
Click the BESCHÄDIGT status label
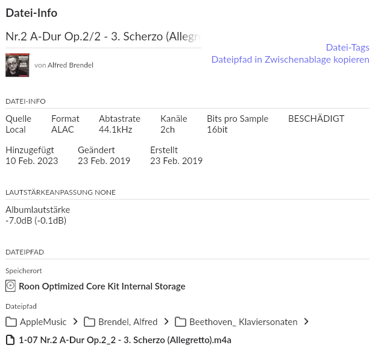tap(316, 119)
